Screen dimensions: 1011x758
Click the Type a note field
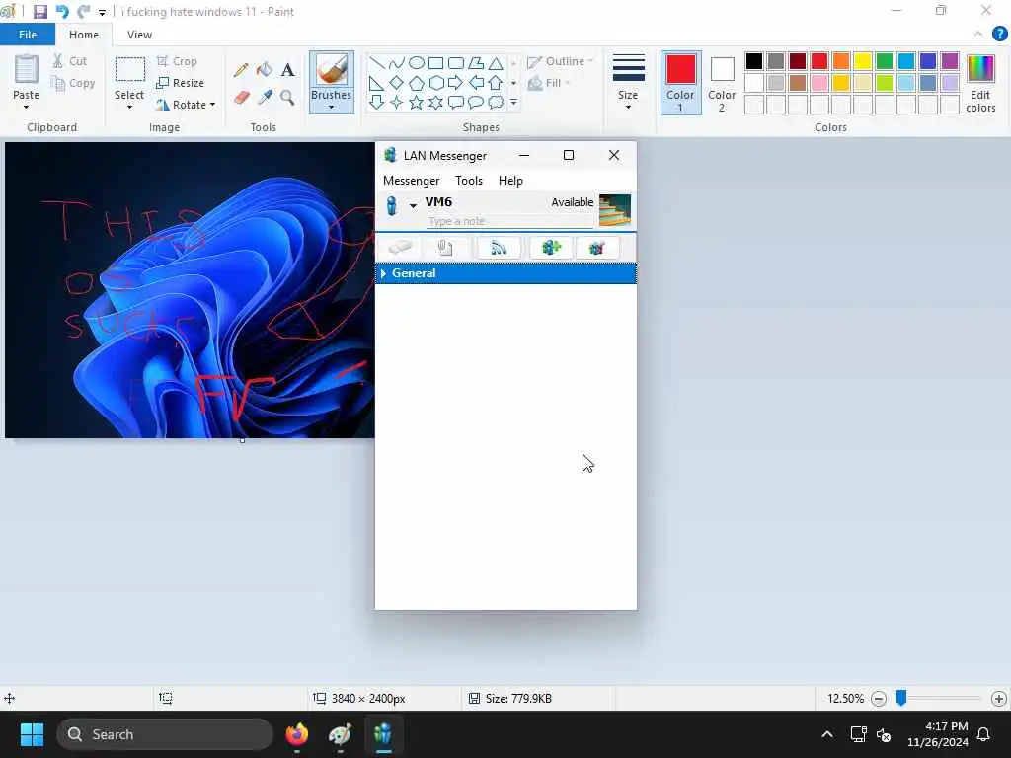[x=509, y=221]
